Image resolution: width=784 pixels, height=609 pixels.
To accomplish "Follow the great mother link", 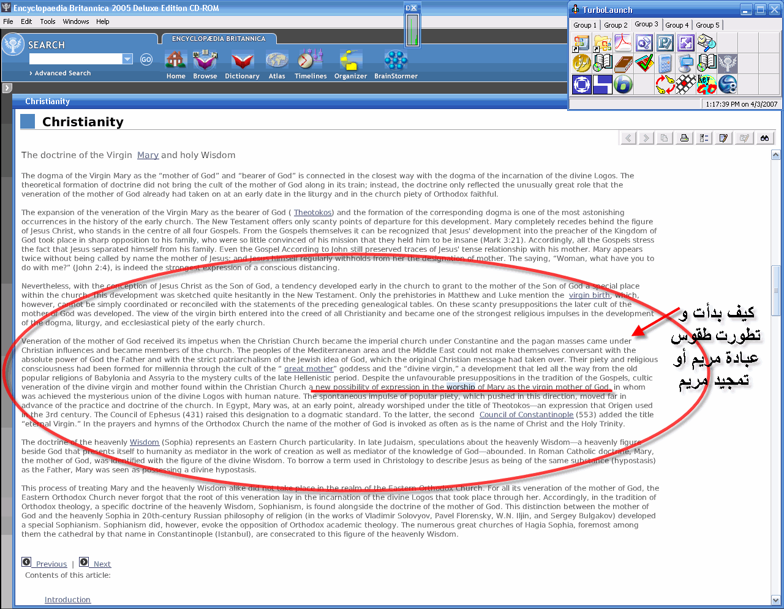I will pyautogui.click(x=309, y=369).
